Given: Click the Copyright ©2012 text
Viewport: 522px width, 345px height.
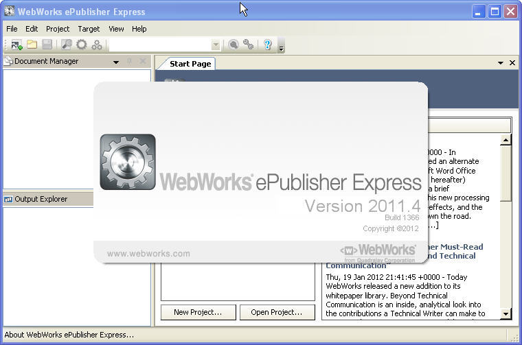Looking at the screenshot, I should coord(391,228).
